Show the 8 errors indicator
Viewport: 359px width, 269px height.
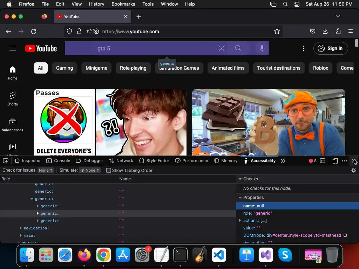(x=312, y=161)
